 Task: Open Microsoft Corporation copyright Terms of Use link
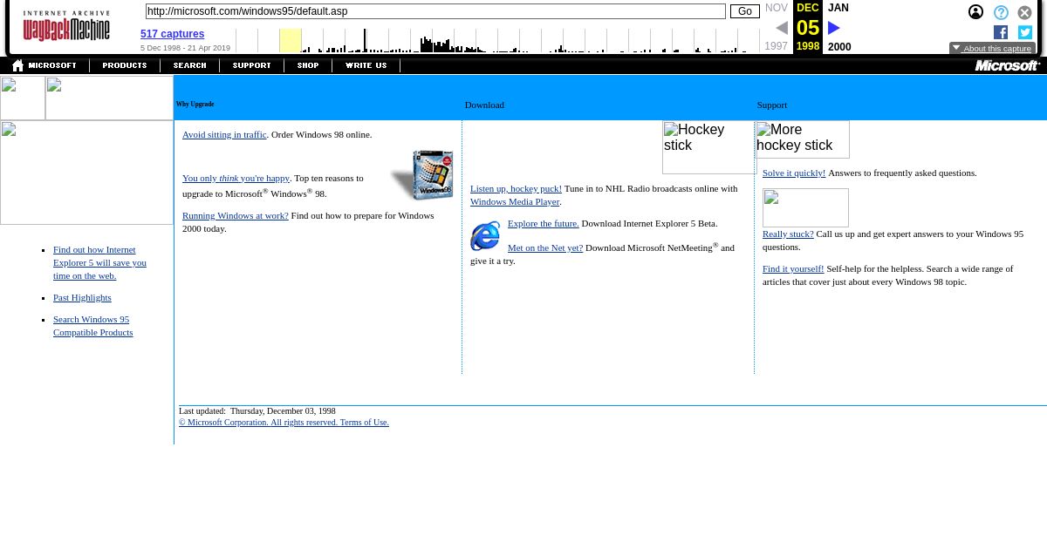point(284,422)
